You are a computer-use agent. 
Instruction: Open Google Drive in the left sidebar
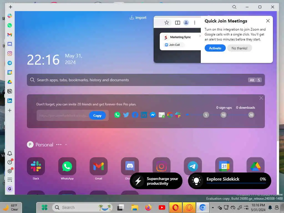click(x=10, y=82)
